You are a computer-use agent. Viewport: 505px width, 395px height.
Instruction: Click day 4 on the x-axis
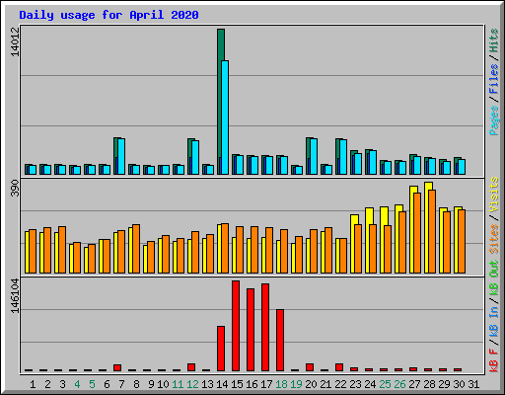[77, 384]
